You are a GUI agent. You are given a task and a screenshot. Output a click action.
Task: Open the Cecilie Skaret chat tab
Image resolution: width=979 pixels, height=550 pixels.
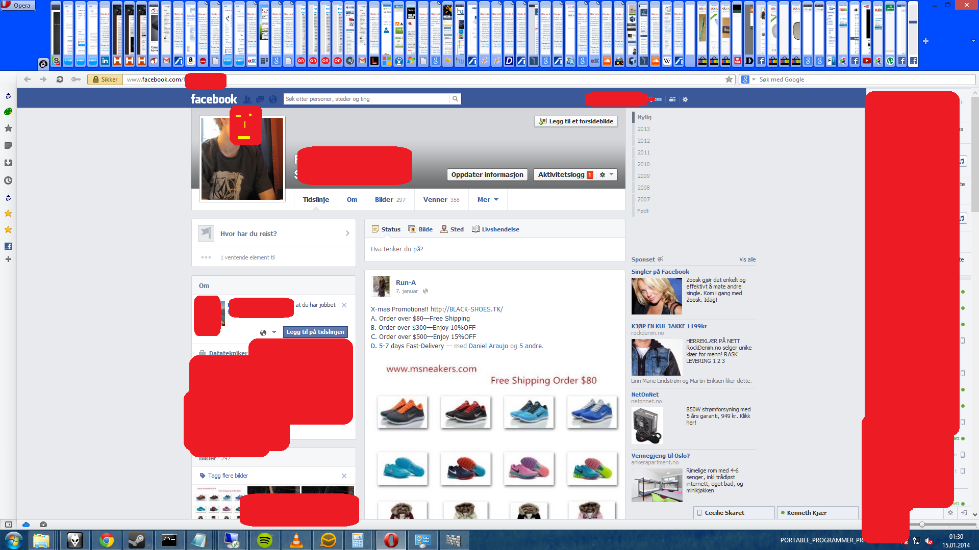pyautogui.click(x=734, y=513)
